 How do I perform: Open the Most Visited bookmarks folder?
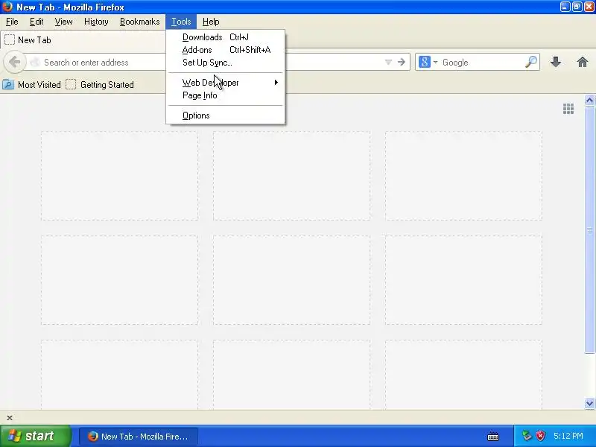[x=31, y=84]
